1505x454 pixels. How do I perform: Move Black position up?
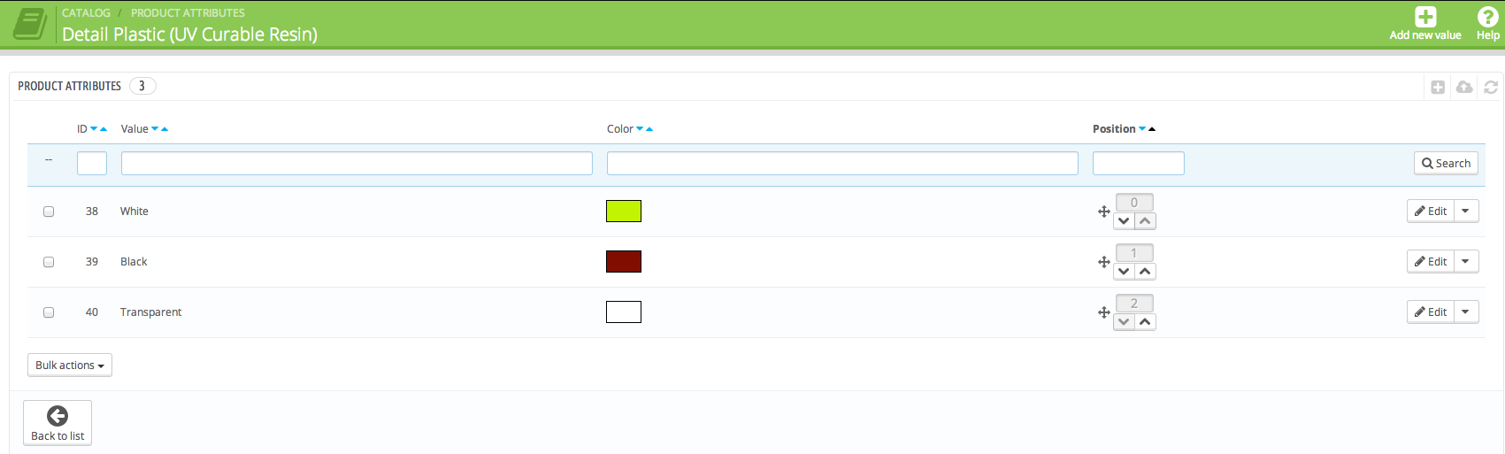click(x=1145, y=272)
